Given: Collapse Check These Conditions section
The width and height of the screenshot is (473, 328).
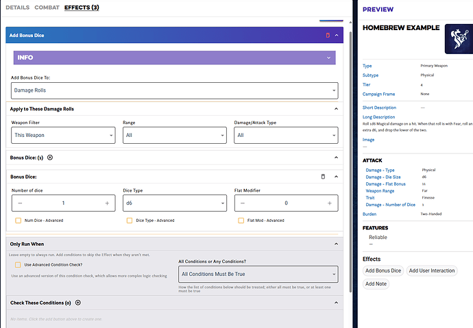Looking at the screenshot, I should point(336,303).
